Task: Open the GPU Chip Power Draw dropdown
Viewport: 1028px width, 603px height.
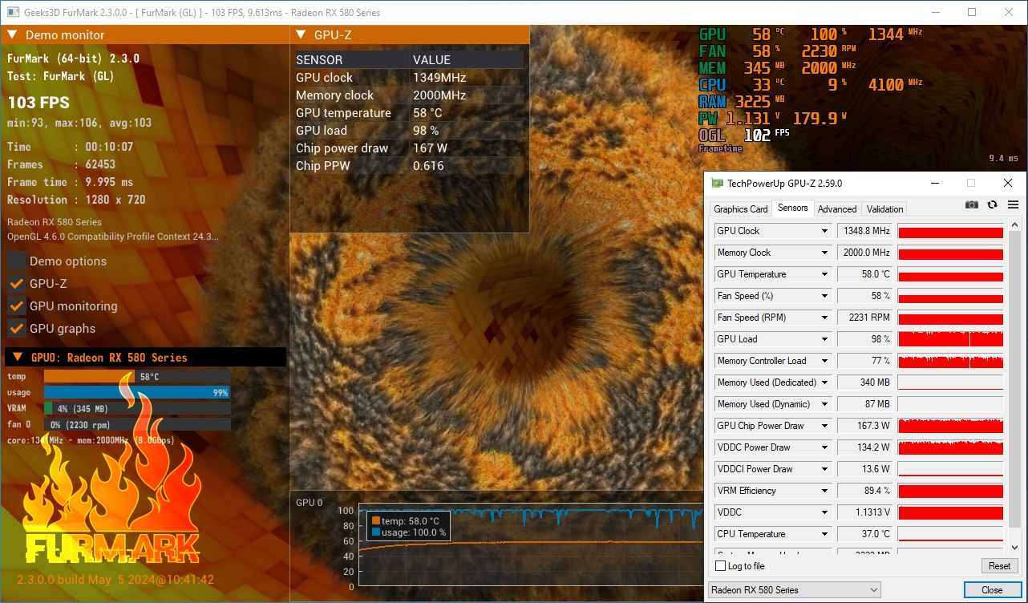Action: coord(824,426)
